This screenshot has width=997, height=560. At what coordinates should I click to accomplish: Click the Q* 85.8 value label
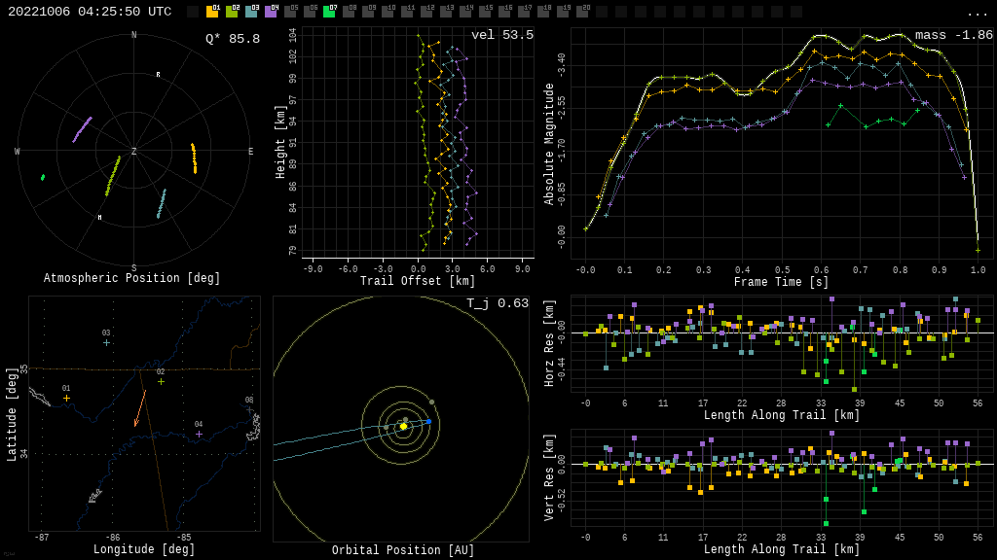(x=232, y=39)
